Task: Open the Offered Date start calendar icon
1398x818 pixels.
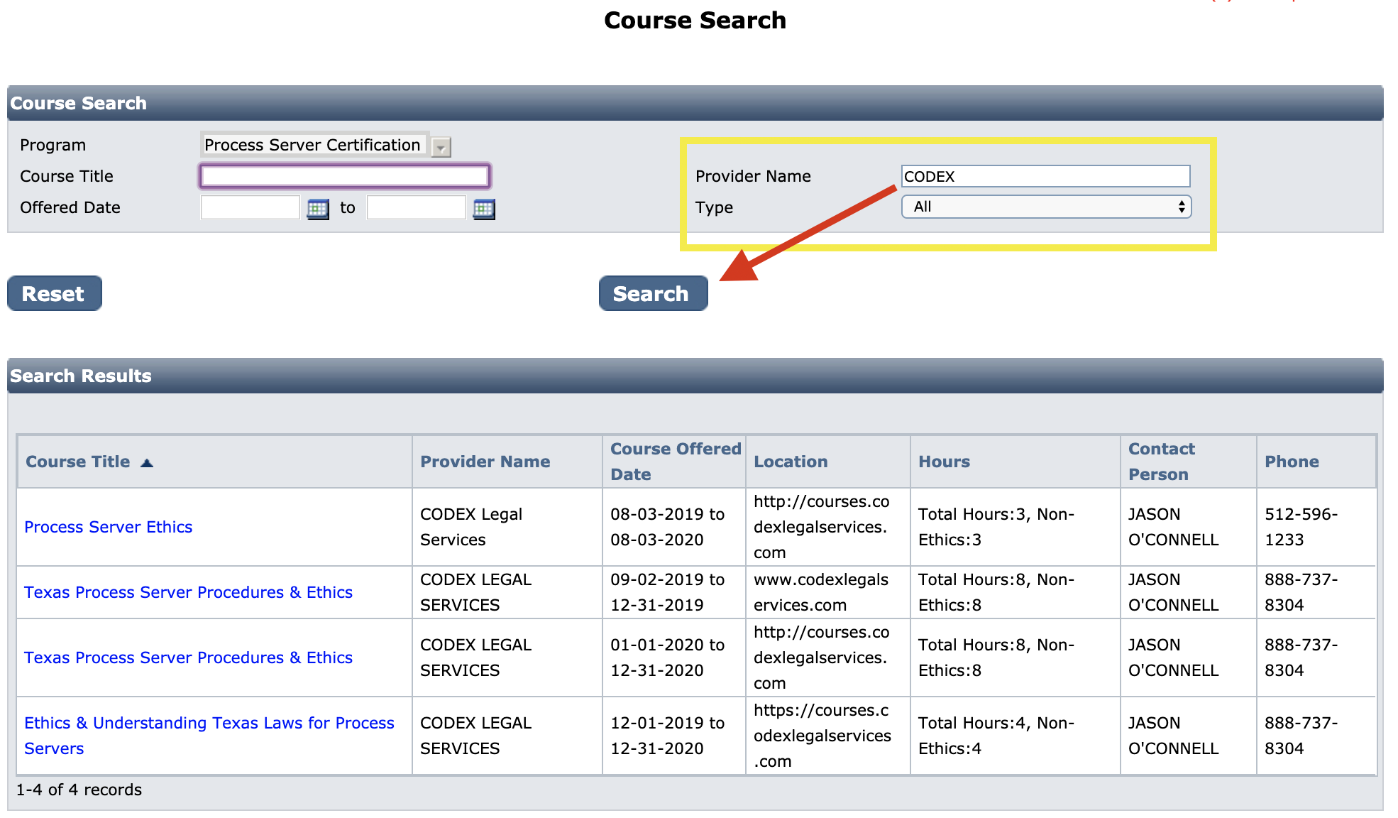Action: pos(317,209)
